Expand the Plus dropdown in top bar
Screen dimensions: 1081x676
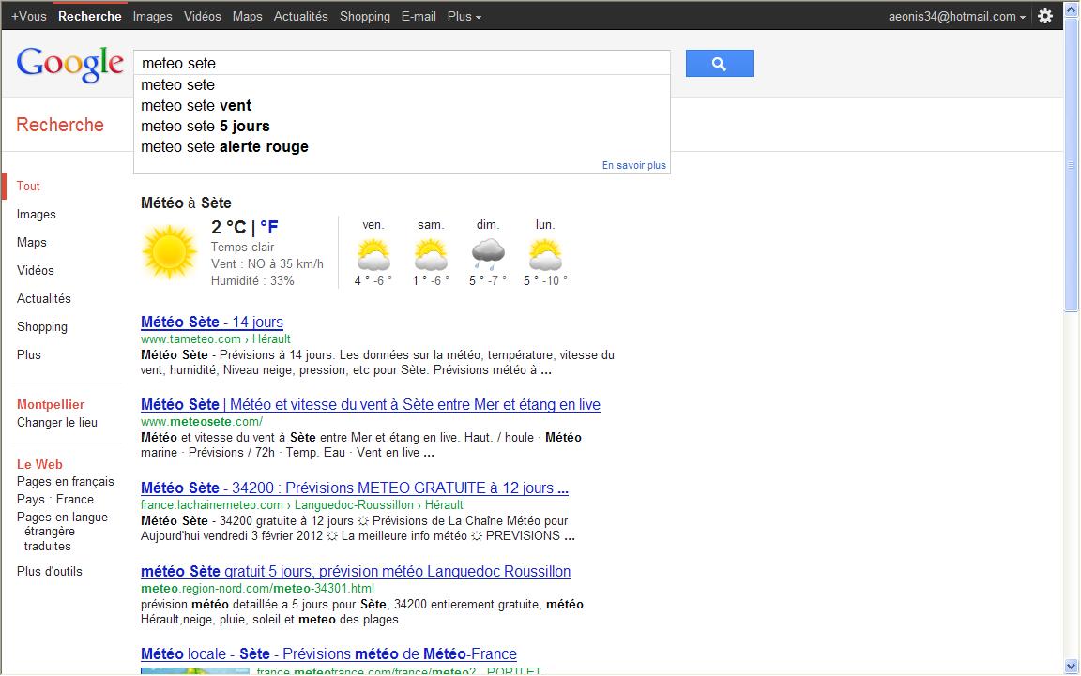(x=464, y=16)
